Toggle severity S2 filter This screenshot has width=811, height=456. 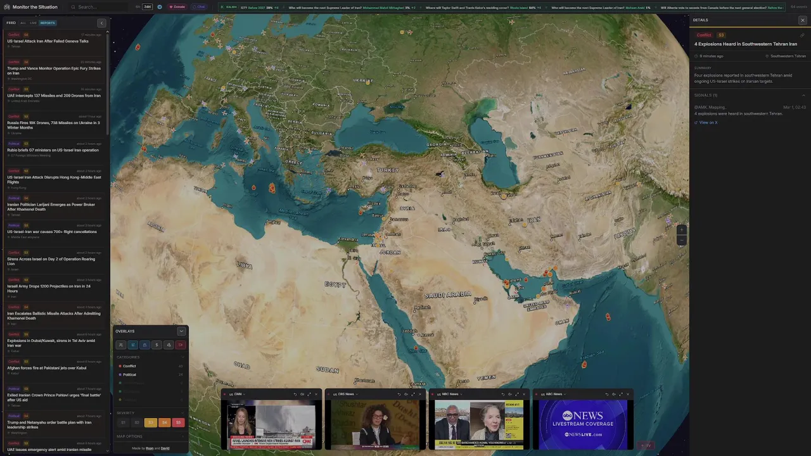pos(137,422)
